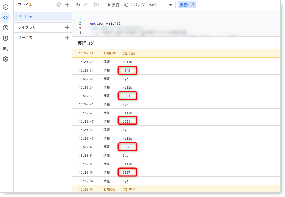Start debugging with デバッグ button

pyautogui.click(x=135, y=5)
